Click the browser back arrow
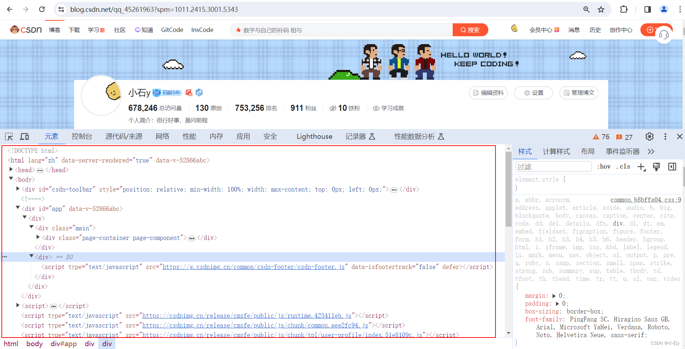 point(10,9)
